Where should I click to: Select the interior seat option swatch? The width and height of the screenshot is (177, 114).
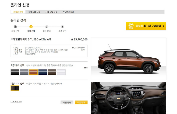point(15,88)
